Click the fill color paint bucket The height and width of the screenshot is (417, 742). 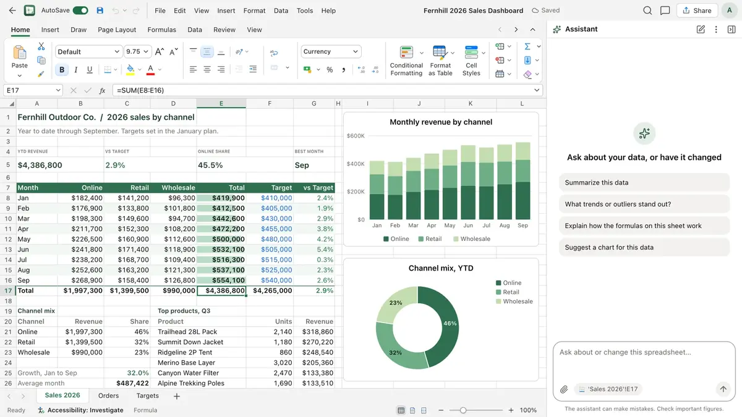click(130, 70)
